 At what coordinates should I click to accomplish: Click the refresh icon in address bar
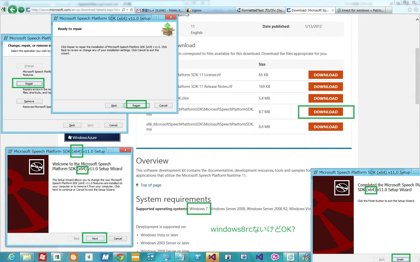131,10
